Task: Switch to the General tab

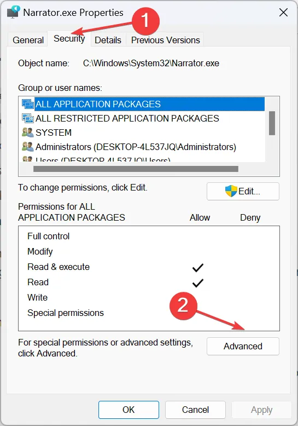Action: pos(28,40)
